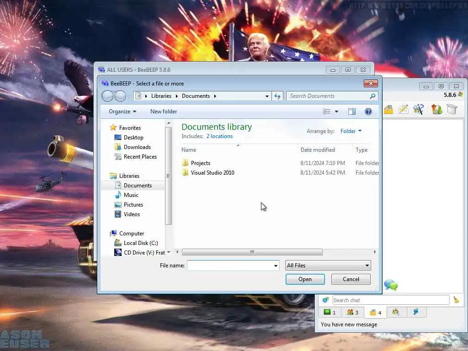Click the horizontal scrollbar thumb in file list
This screenshot has width=468, height=351.
[x=252, y=252]
